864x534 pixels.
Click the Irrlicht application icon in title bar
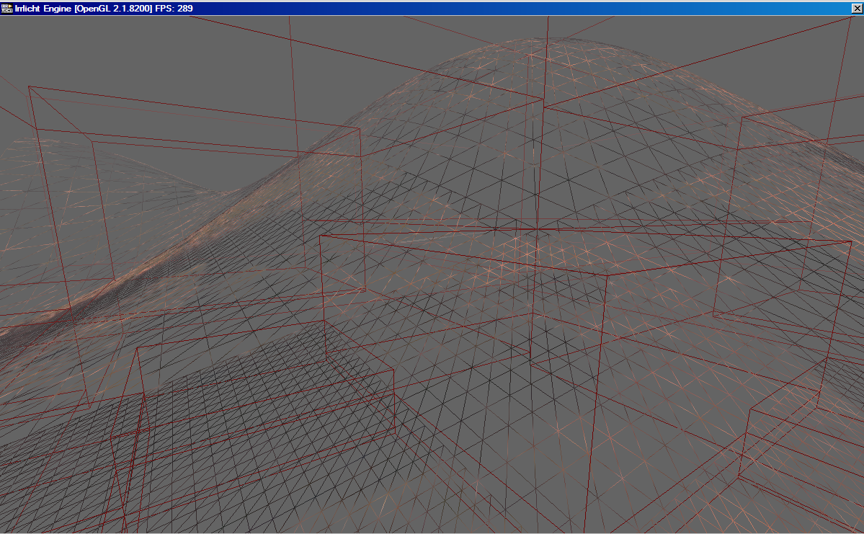pyautogui.click(x=7, y=8)
